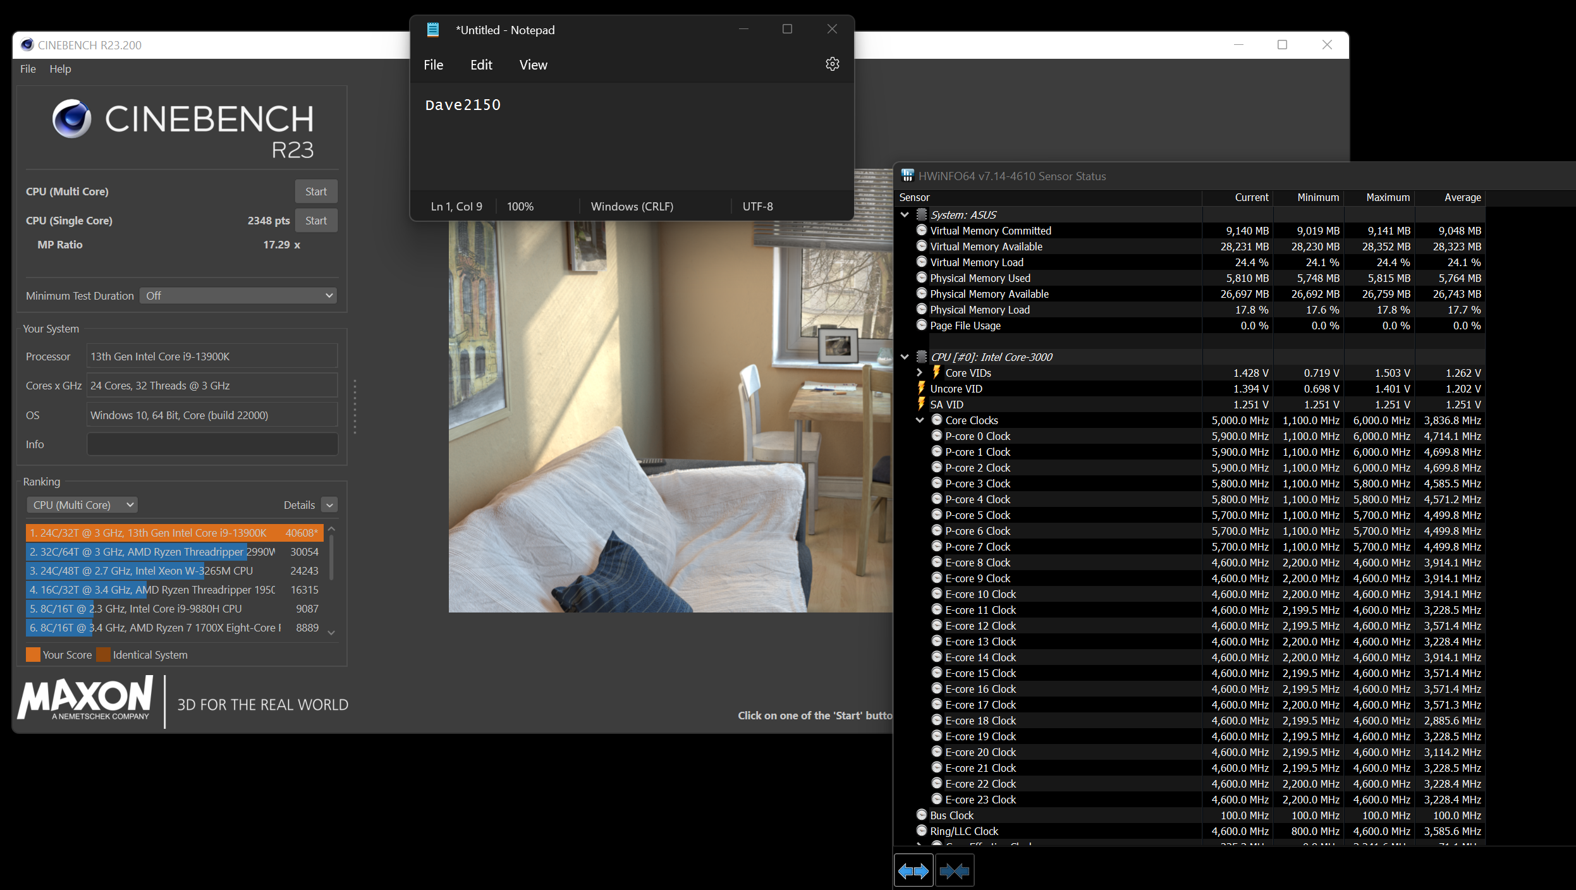This screenshot has height=890, width=1576.
Task: Click the SA VID lightning bolt icon
Action: point(921,405)
